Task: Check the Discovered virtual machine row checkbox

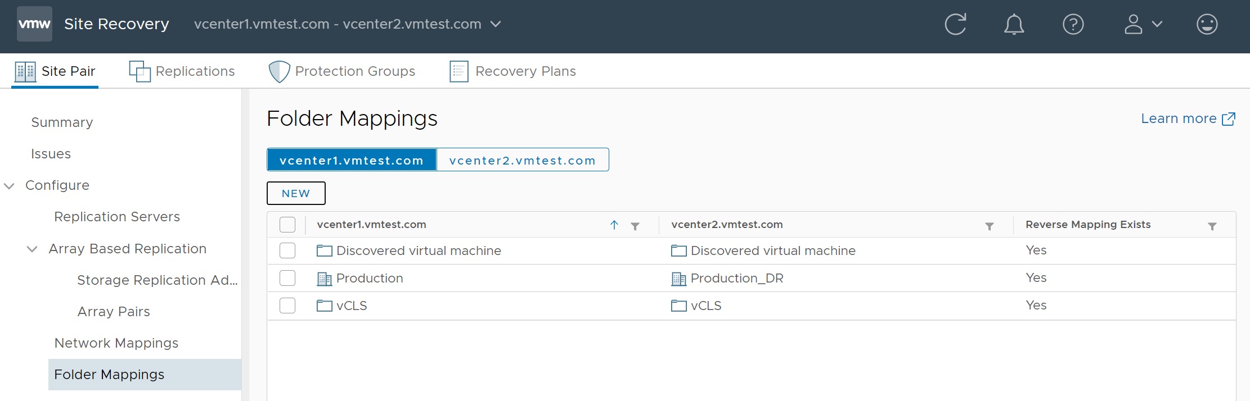Action: pos(287,250)
